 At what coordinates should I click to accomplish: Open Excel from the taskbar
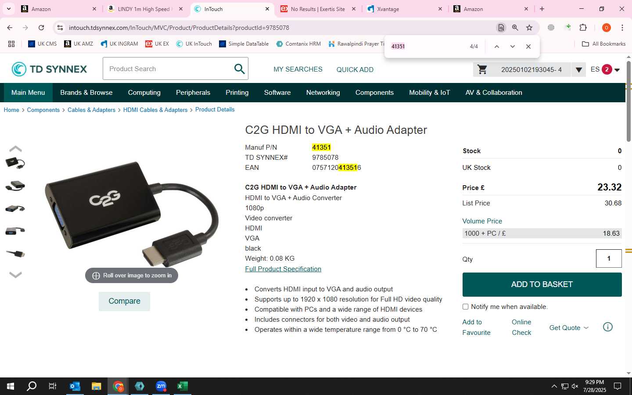[x=182, y=386]
